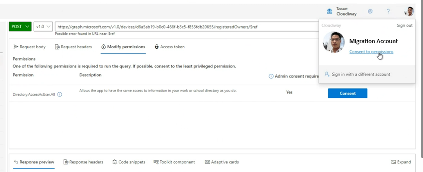
Task: Switch to the Request headers tab
Action: click(x=73, y=47)
